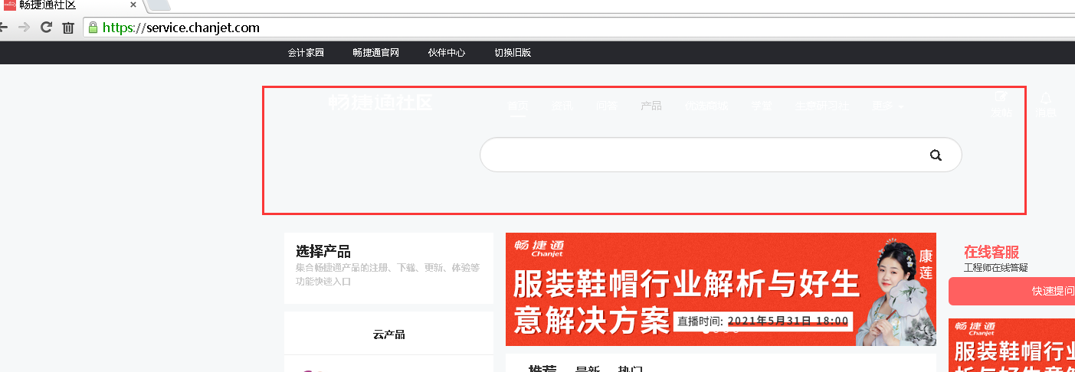Open 会计家园 in top bar
The image size is (1075, 372).
tap(306, 53)
